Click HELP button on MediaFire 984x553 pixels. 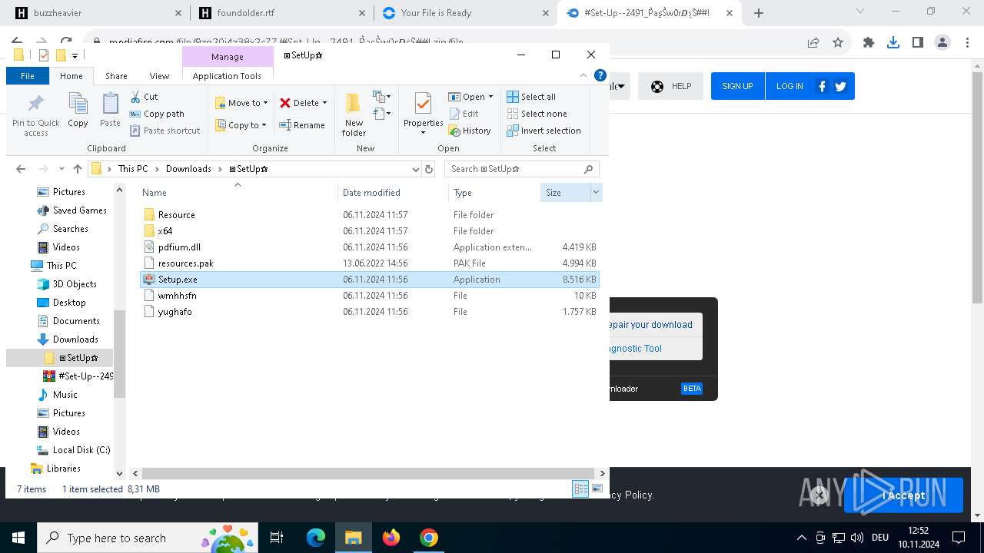click(671, 86)
